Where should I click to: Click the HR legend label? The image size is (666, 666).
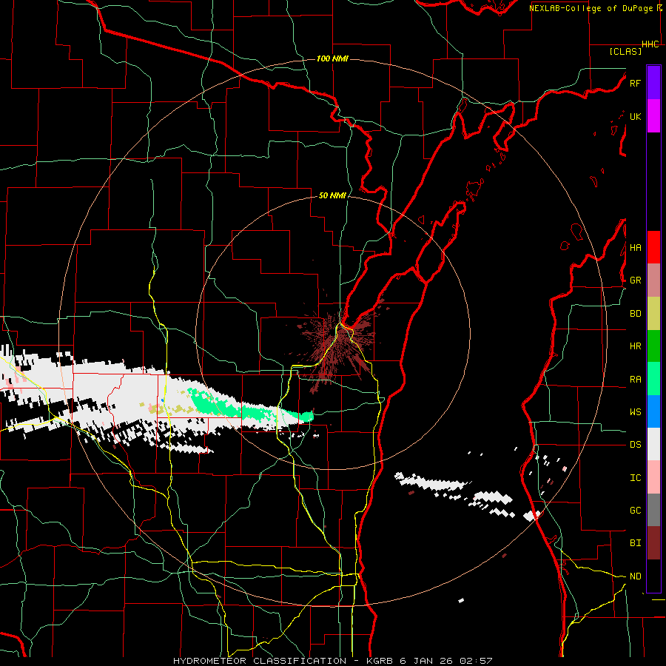click(x=635, y=346)
